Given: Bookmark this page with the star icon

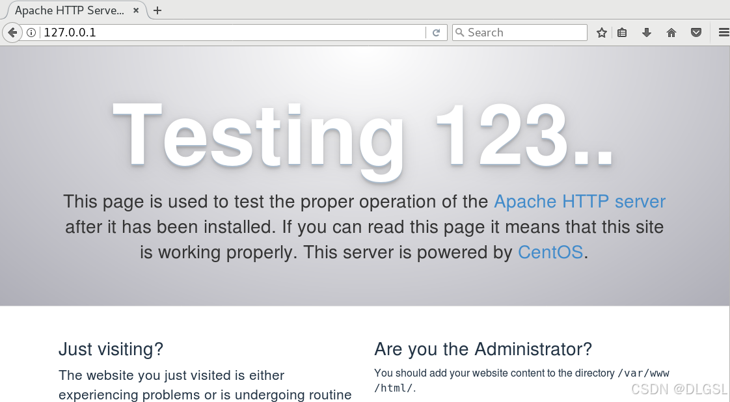Looking at the screenshot, I should 602,33.
